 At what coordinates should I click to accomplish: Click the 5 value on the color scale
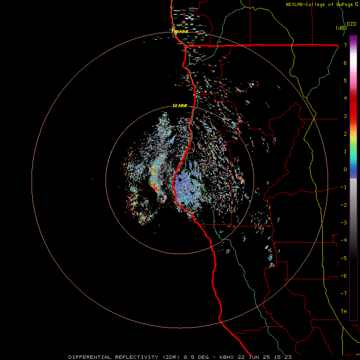tap(345, 80)
